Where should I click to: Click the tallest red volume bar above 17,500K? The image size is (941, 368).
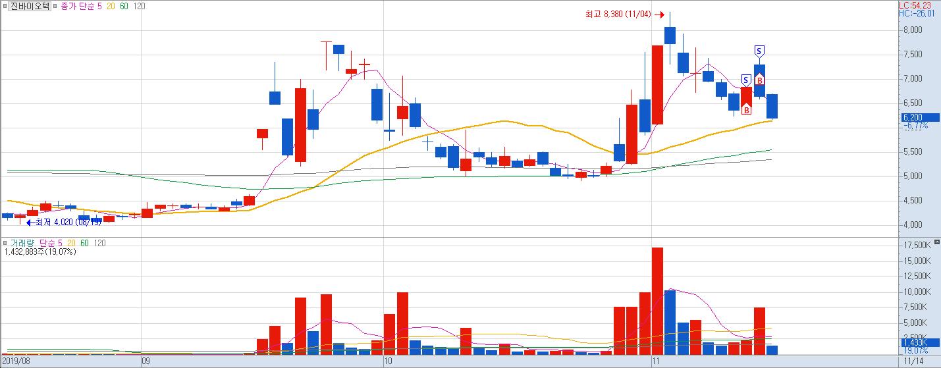(x=657, y=301)
